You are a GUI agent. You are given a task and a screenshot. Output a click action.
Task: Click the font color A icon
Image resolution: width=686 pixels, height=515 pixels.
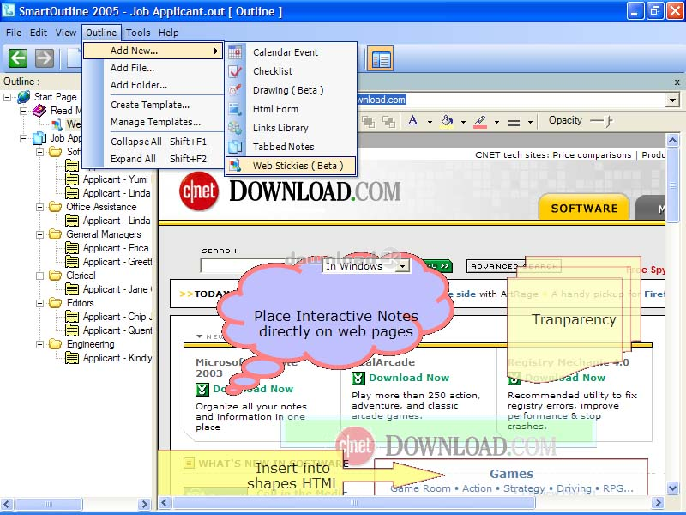coord(412,120)
